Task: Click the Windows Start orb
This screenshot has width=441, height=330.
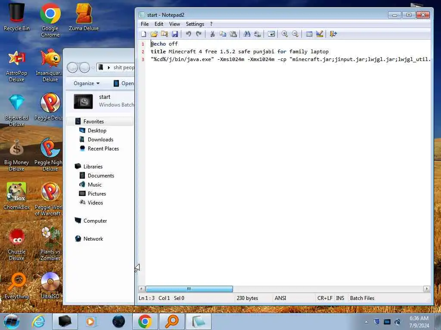Action: (x=12, y=321)
